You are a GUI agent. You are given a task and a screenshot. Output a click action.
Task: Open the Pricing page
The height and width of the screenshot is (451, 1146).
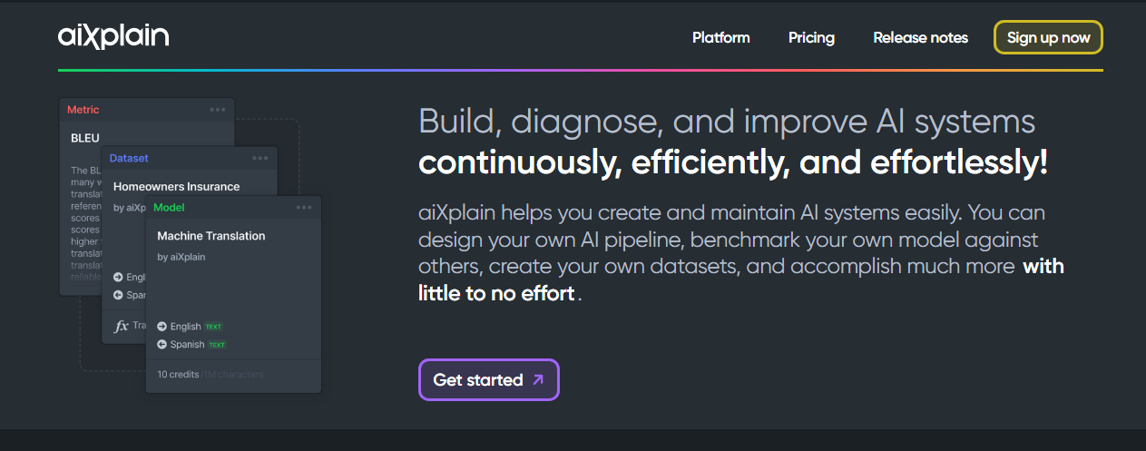811,37
